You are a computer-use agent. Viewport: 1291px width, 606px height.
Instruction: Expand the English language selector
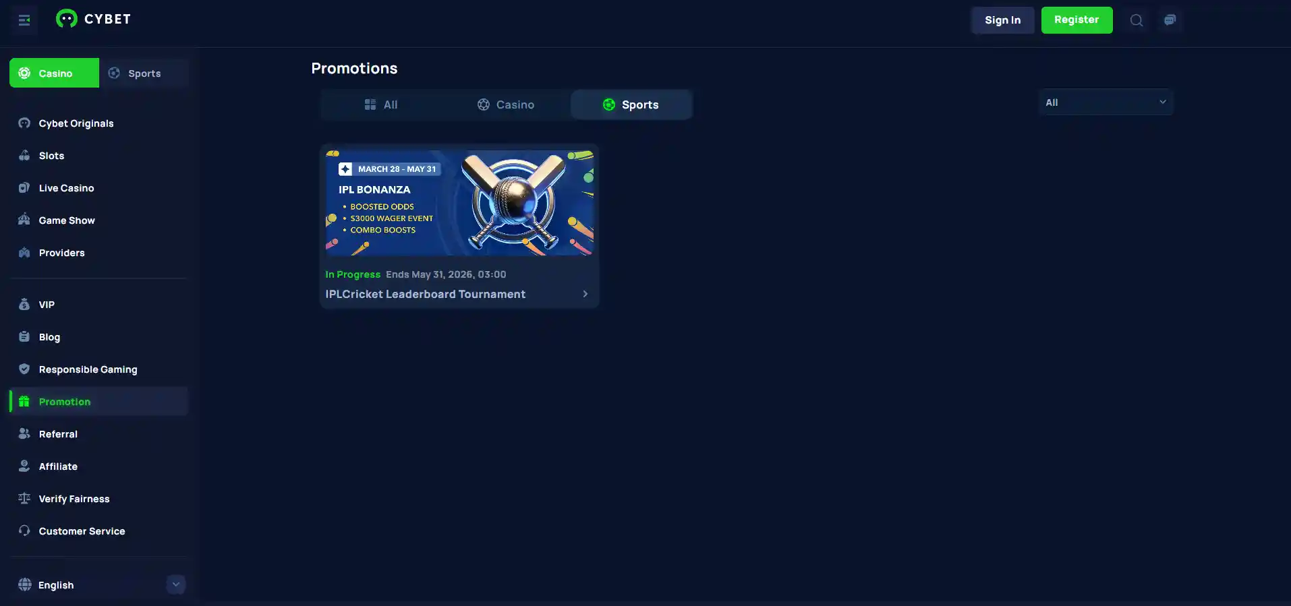175,584
